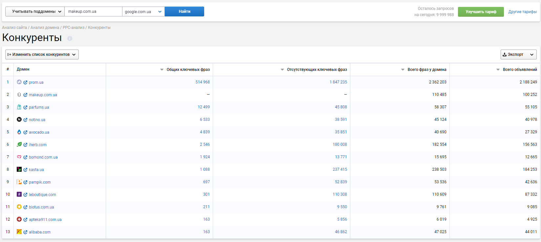The height and width of the screenshot is (242, 541).
Task: Open the external link icon beside notino.ua
Action: (x=25, y=120)
